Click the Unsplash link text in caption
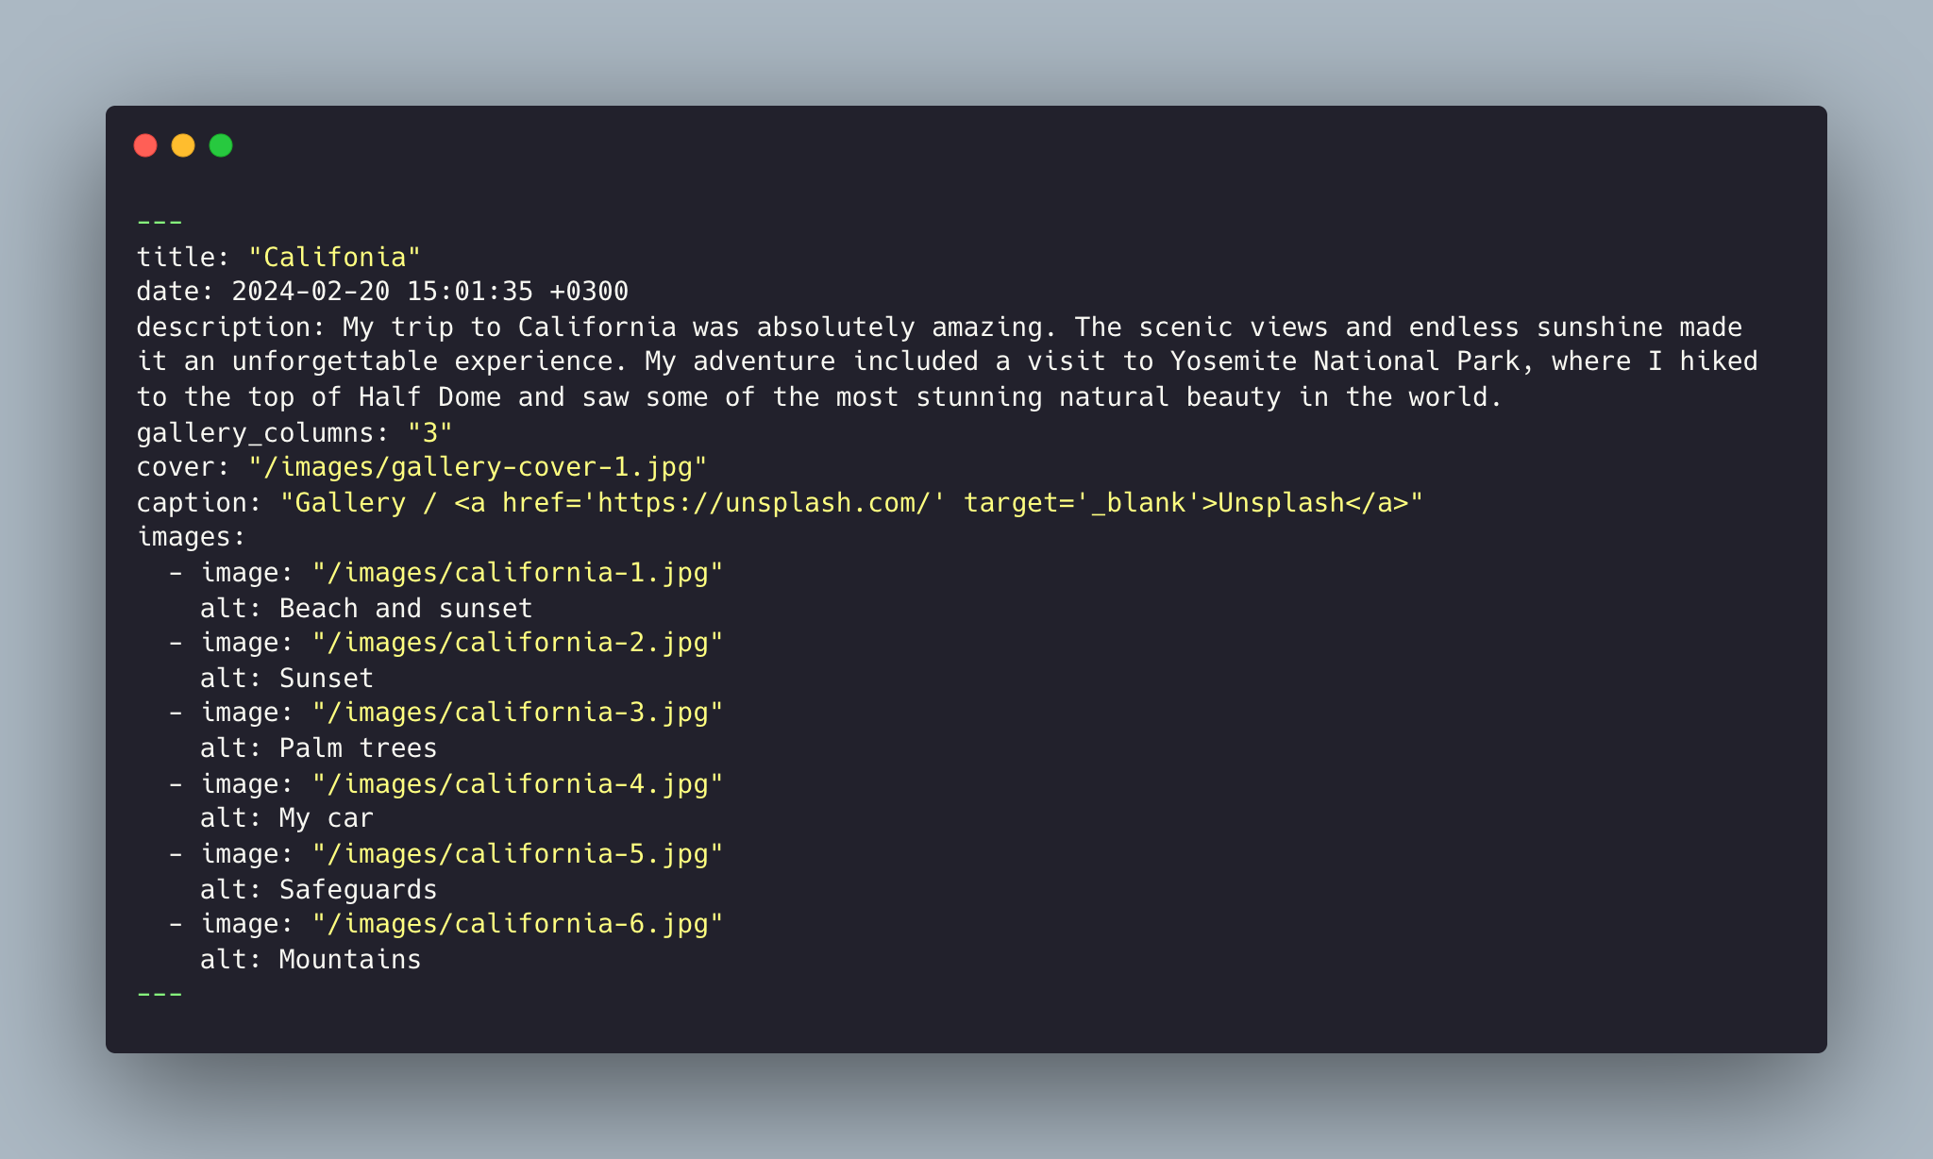1933x1159 pixels. (x=1282, y=502)
